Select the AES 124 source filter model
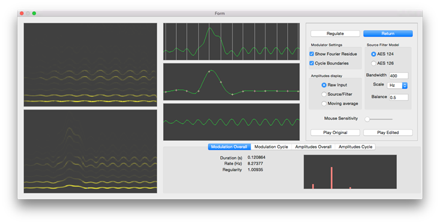Viewport: 440px width, 224px height. pos(373,54)
